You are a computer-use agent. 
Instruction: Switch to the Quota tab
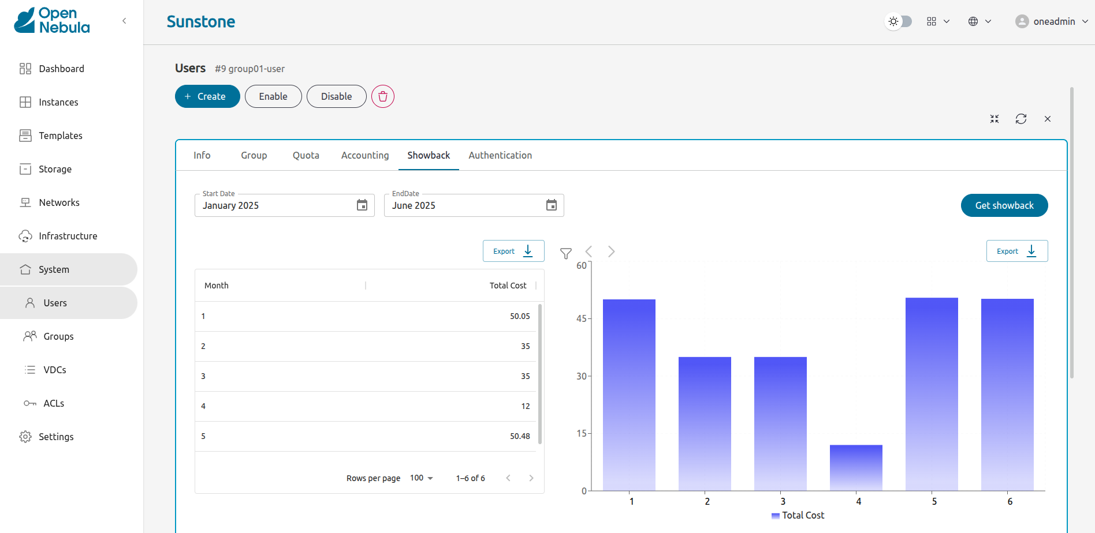pos(306,155)
